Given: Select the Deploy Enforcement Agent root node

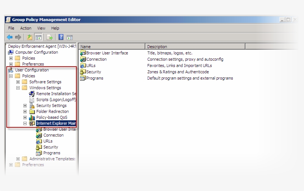Looking at the screenshot, I should (42, 46).
